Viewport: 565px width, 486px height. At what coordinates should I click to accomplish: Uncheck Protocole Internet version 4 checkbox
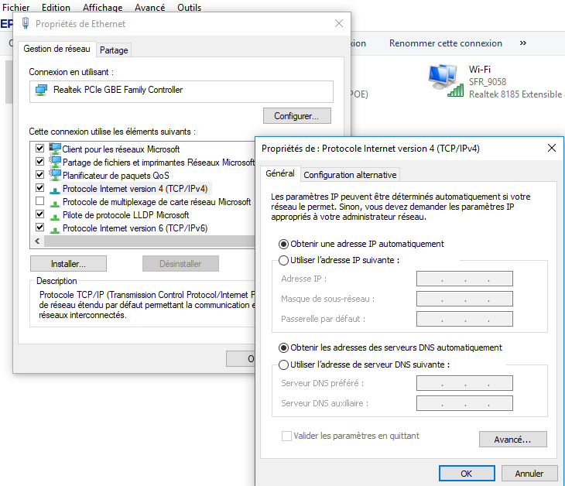click(40, 188)
